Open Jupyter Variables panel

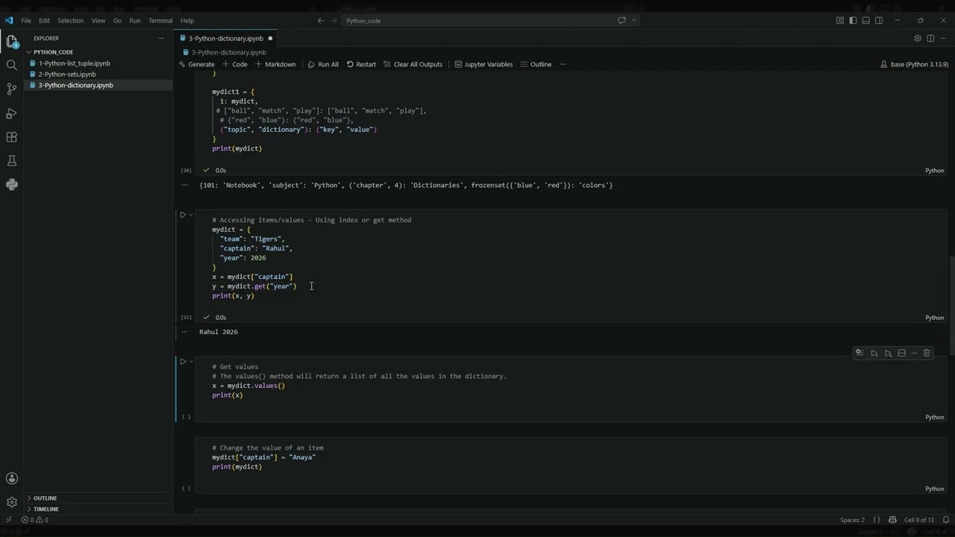click(483, 64)
